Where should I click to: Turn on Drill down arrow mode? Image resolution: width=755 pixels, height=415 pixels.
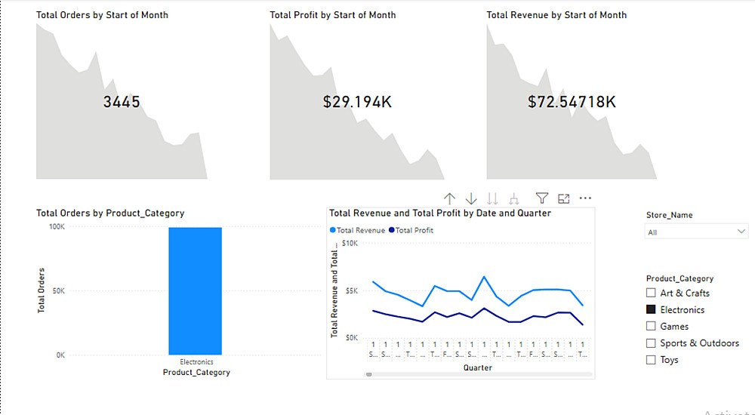tap(471, 198)
